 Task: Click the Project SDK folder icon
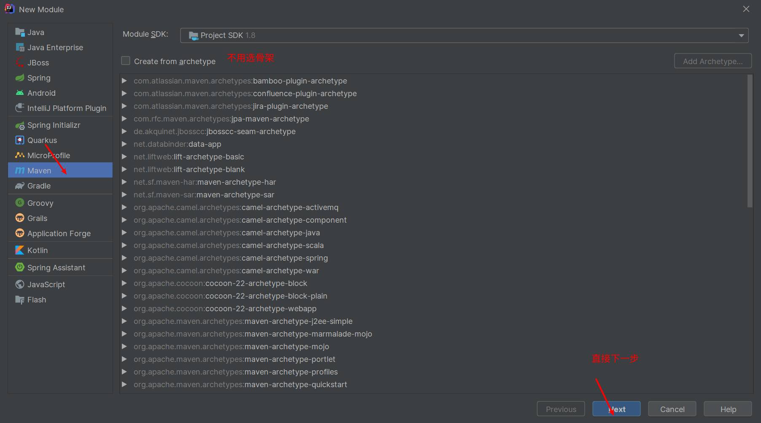click(x=194, y=35)
